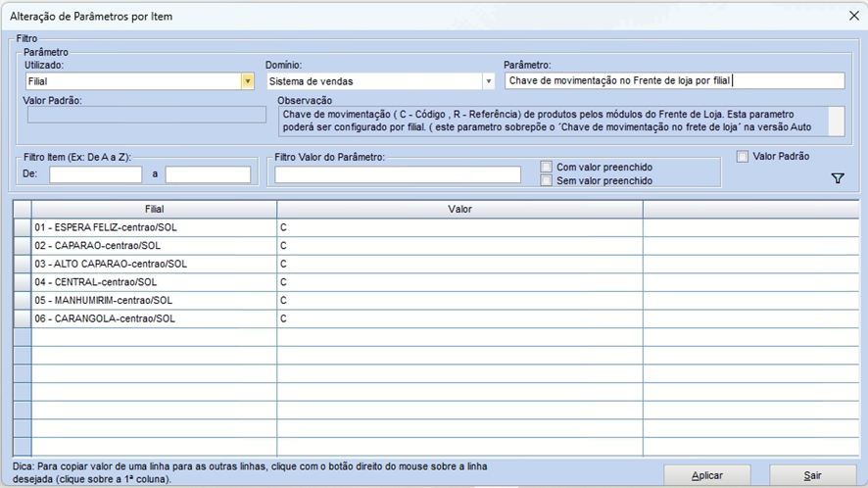Click the filter funnel icon
This screenshot has width=868, height=488.
(838, 178)
